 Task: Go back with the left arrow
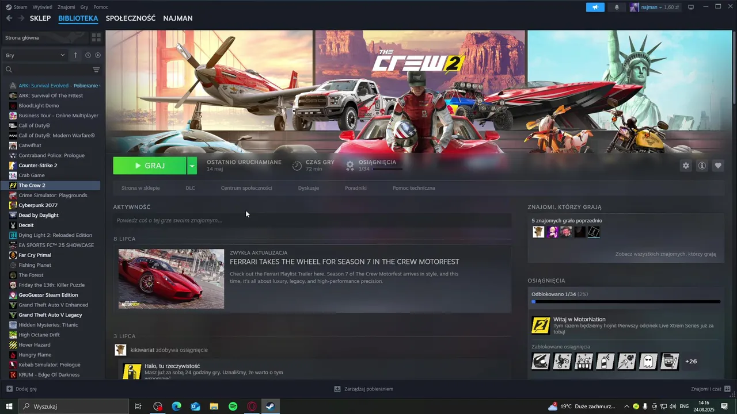9,18
